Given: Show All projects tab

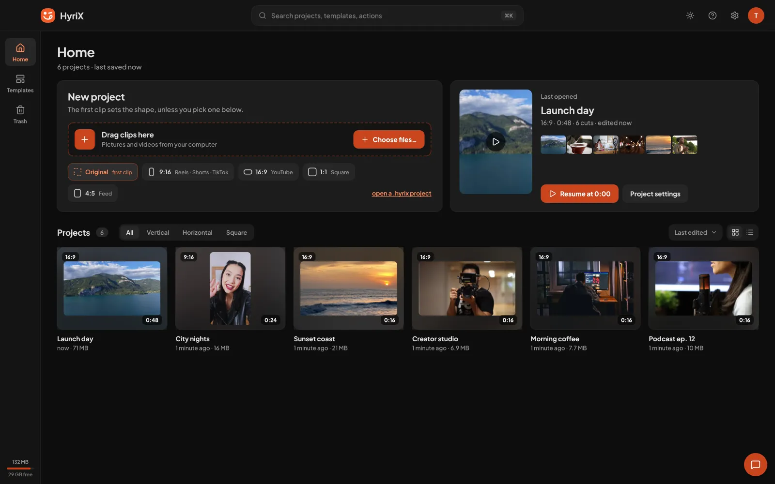Looking at the screenshot, I should [130, 232].
